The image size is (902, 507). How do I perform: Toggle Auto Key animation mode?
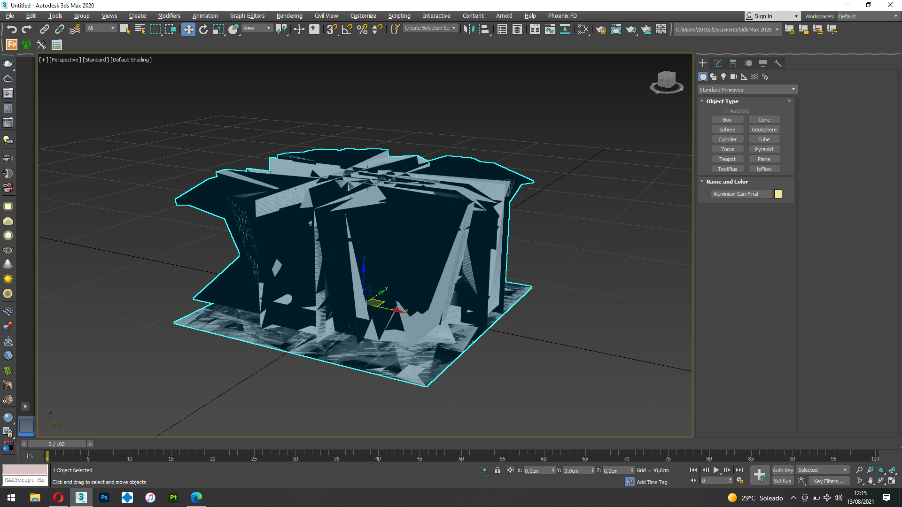coord(782,470)
